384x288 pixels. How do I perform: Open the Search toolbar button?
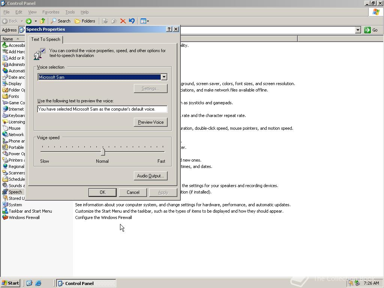[x=61, y=21]
